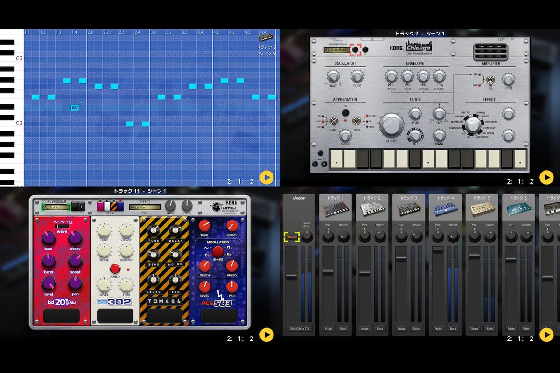This screenshot has height=373, width=560.
Task: Open the Tokyo sound program selector
Action: point(55,207)
